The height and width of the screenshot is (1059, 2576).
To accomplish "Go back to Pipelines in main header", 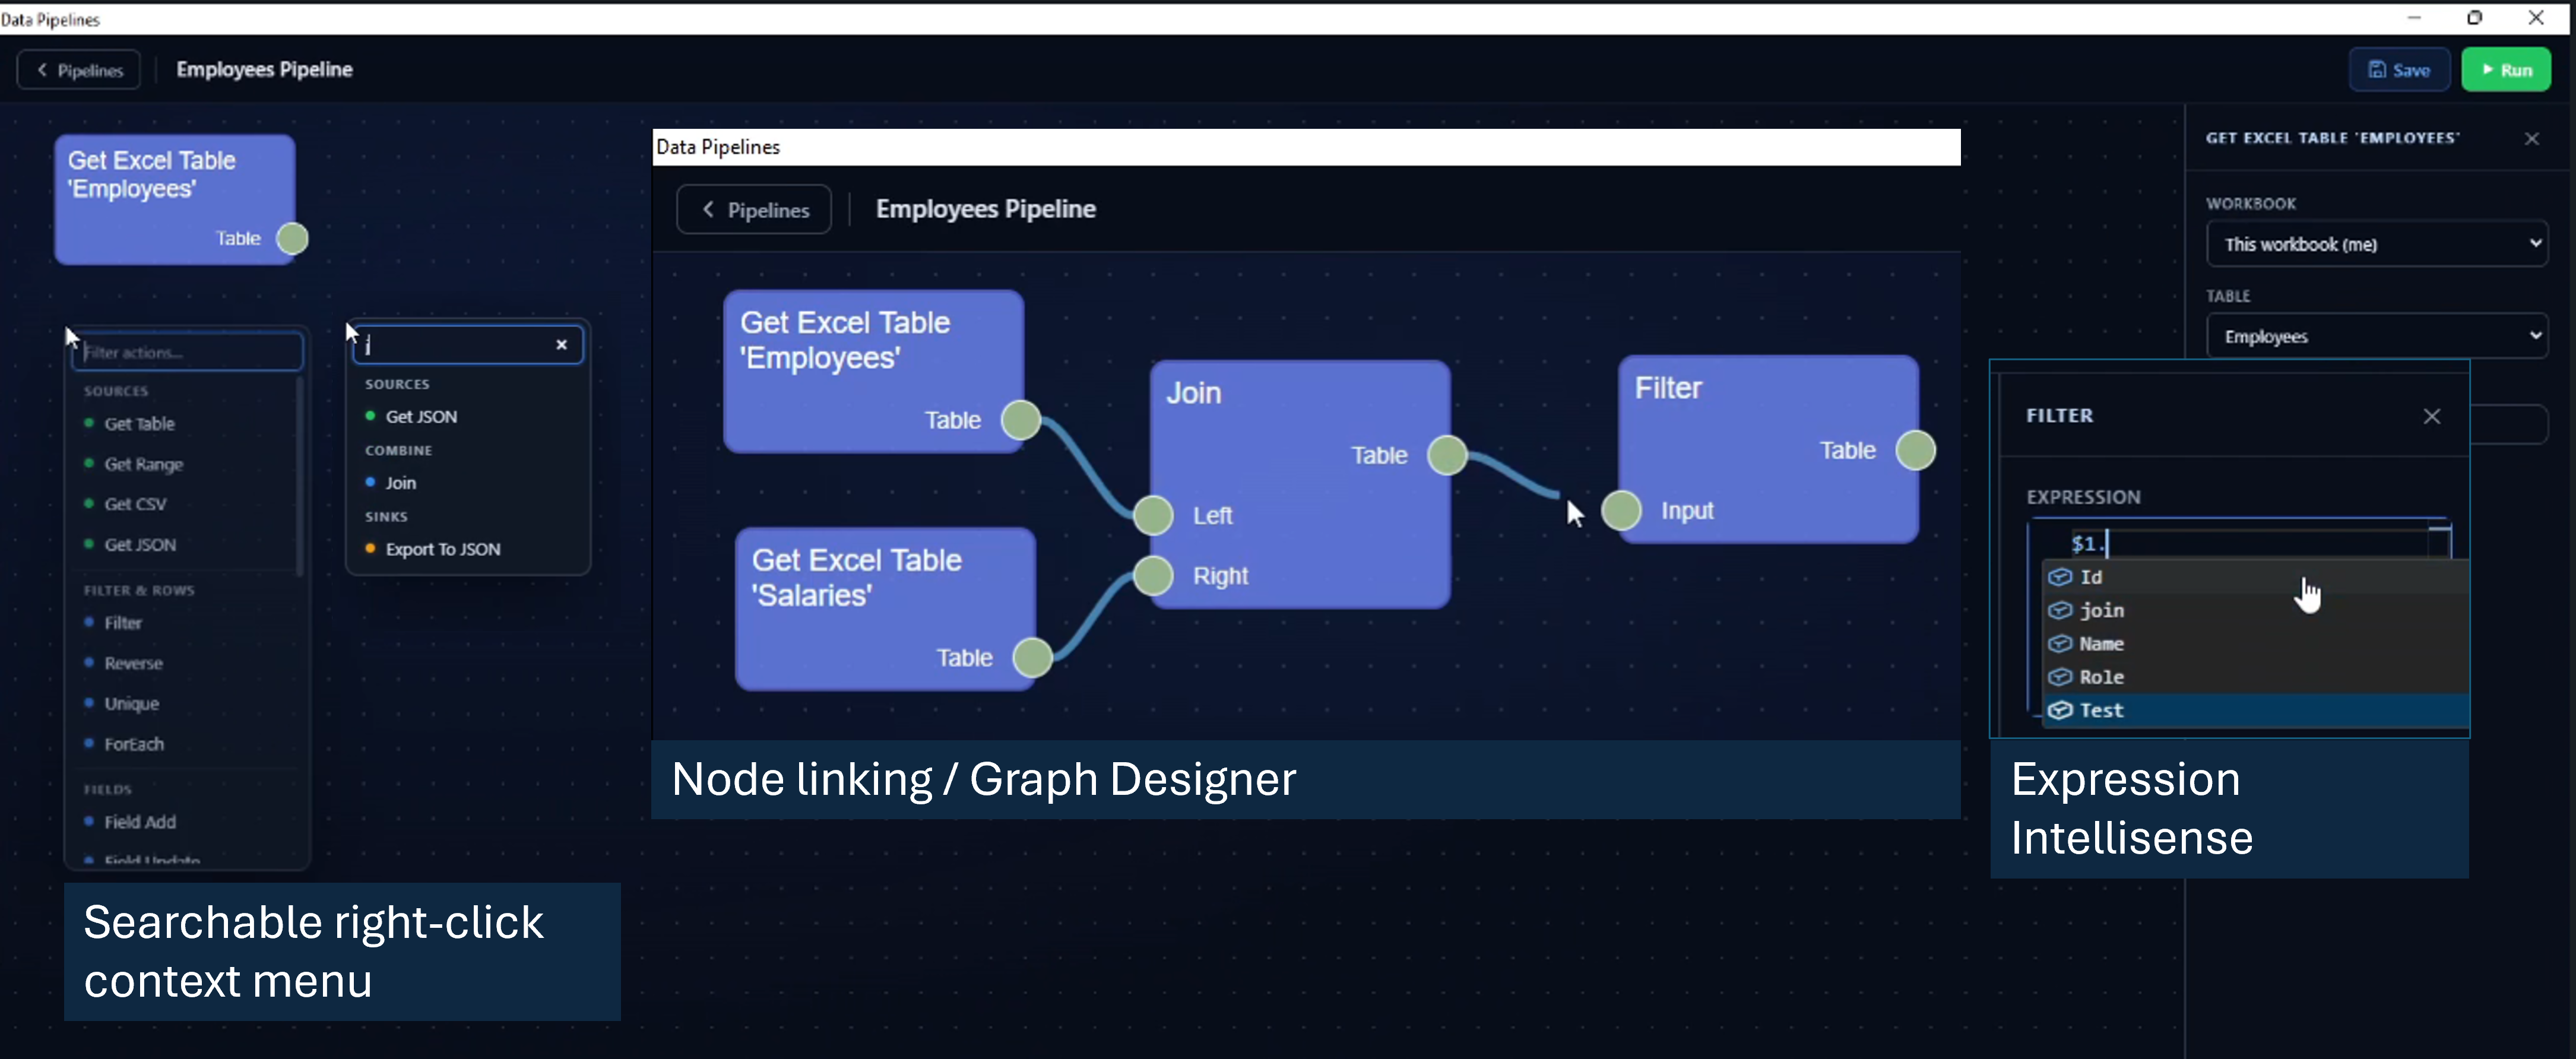I will pyautogui.click(x=79, y=70).
